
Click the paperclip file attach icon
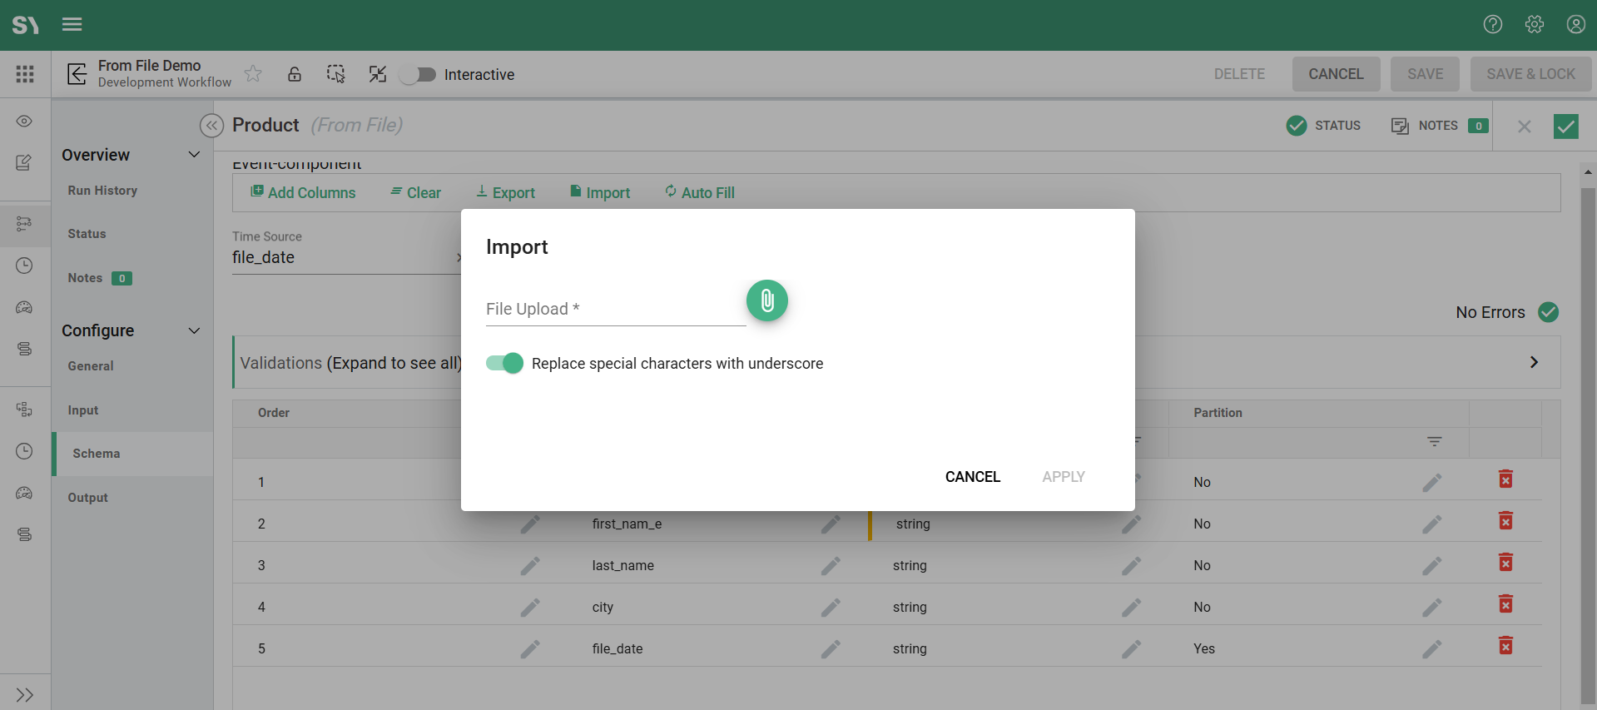pyautogui.click(x=766, y=300)
